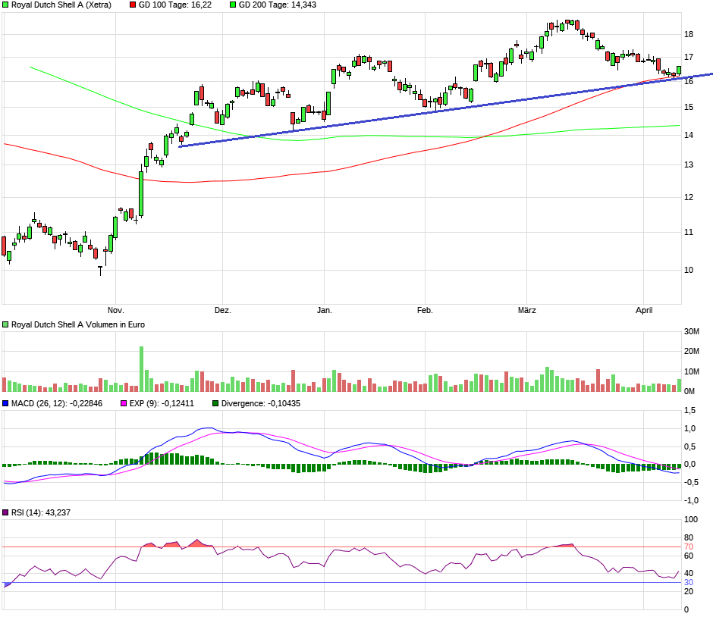This screenshot has height=617, width=713.
Task: Click the 'Nov.' month axis label
Action: (115, 310)
